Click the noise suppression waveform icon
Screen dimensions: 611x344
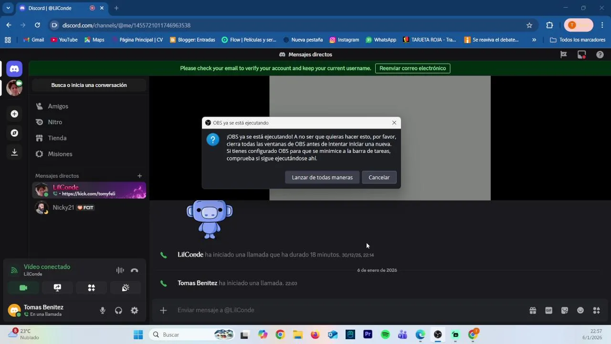[120, 270]
